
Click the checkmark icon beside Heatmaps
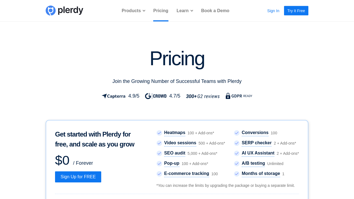tap(159, 133)
